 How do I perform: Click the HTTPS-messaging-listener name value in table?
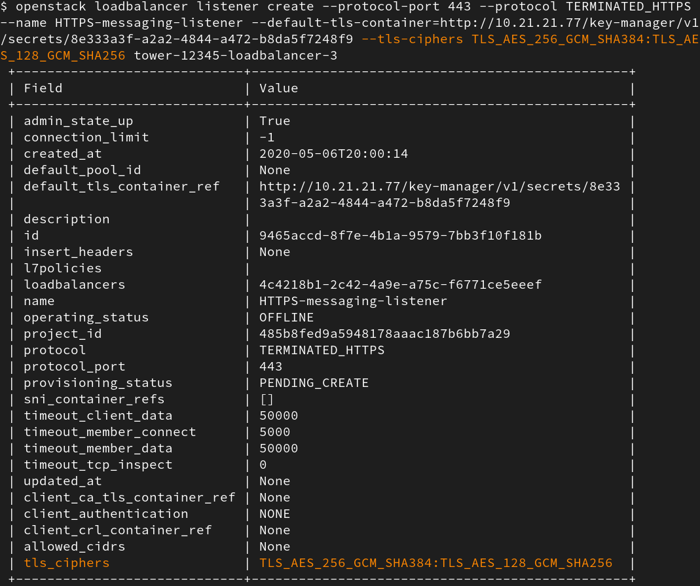coord(353,301)
